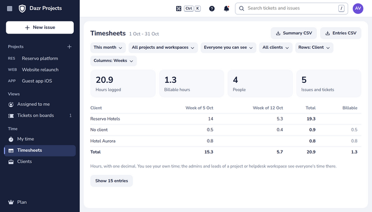This screenshot has height=212, width=372.
Task: Click the Assigned to me icon
Action: coord(11,104)
